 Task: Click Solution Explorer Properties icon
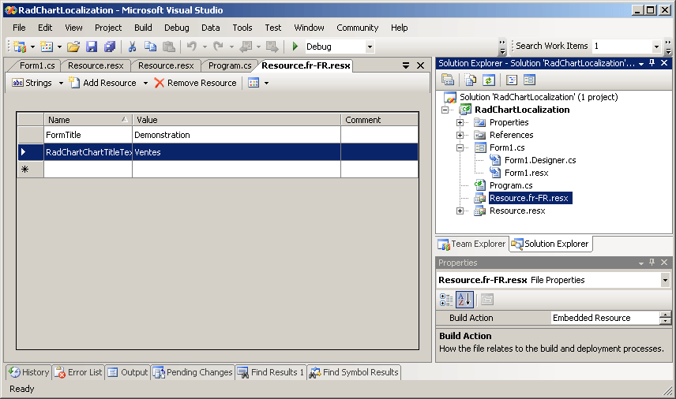pos(448,80)
